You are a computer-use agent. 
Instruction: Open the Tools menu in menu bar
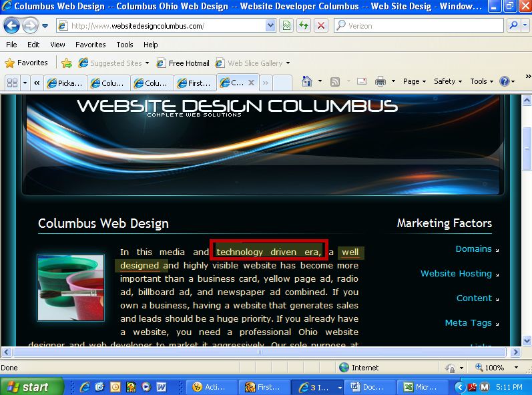[125, 45]
